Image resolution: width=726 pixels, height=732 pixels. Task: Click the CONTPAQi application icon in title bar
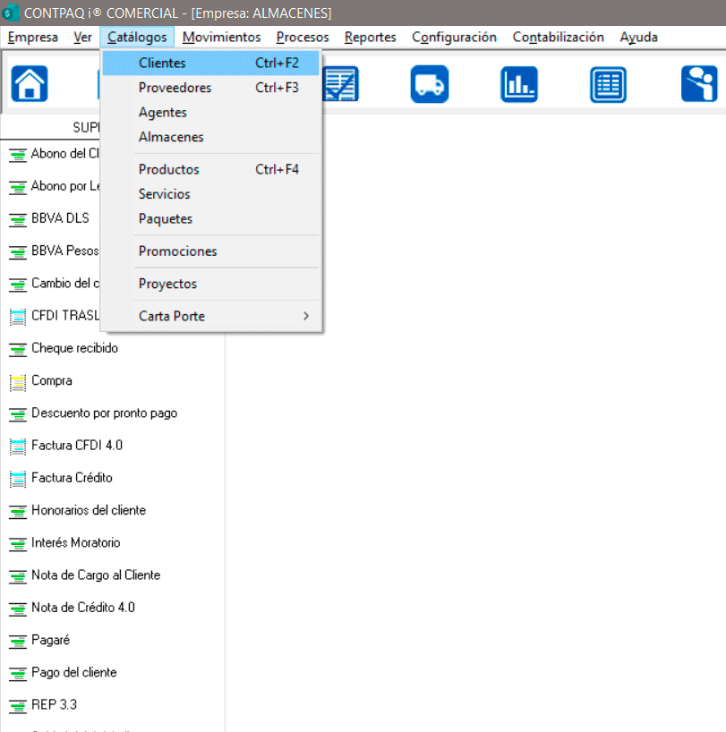coord(12,13)
